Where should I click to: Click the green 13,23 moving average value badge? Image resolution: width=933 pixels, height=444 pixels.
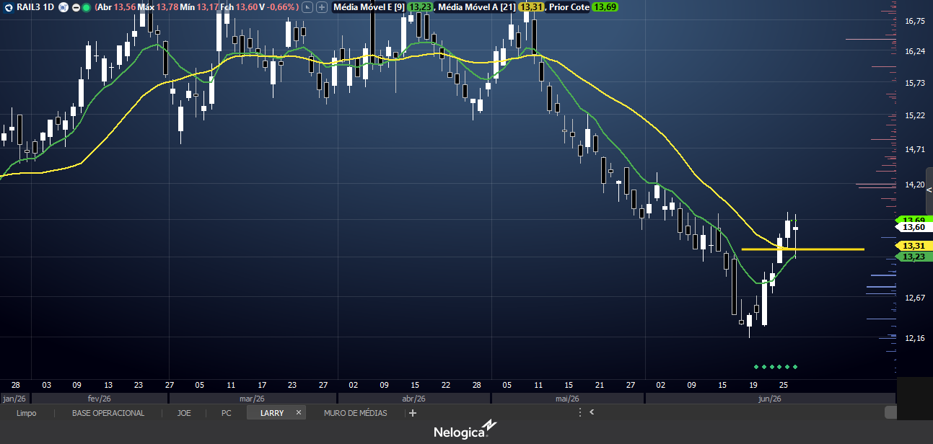click(x=420, y=7)
